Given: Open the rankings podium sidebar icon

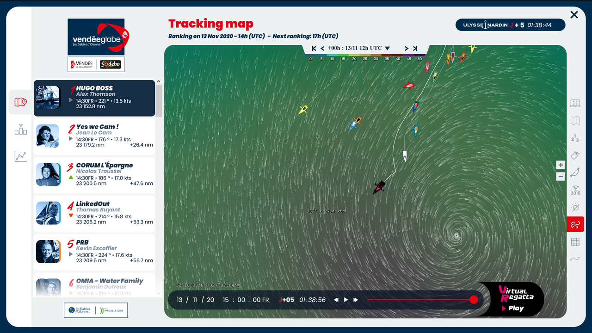Looking at the screenshot, I should click(x=21, y=129).
